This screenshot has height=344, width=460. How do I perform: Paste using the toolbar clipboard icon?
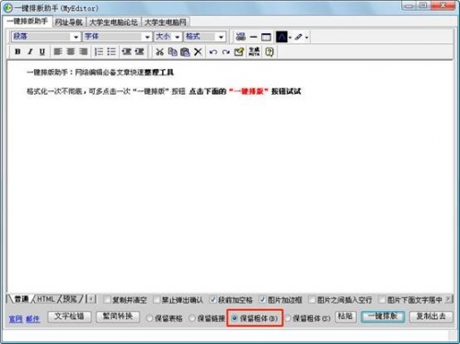[185, 52]
